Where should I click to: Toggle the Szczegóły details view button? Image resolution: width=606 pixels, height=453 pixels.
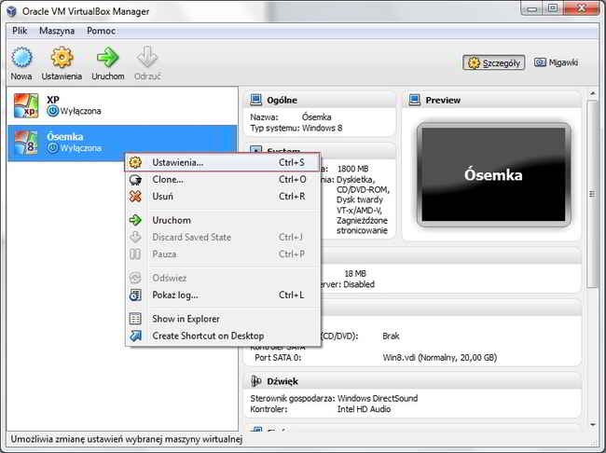tap(494, 62)
